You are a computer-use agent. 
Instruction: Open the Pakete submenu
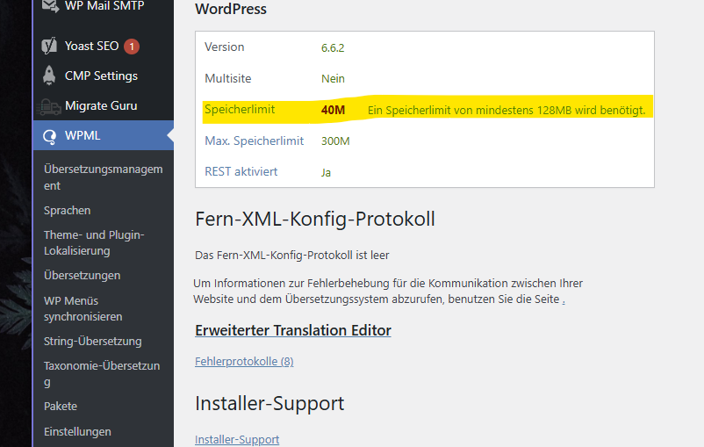click(61, 406)
